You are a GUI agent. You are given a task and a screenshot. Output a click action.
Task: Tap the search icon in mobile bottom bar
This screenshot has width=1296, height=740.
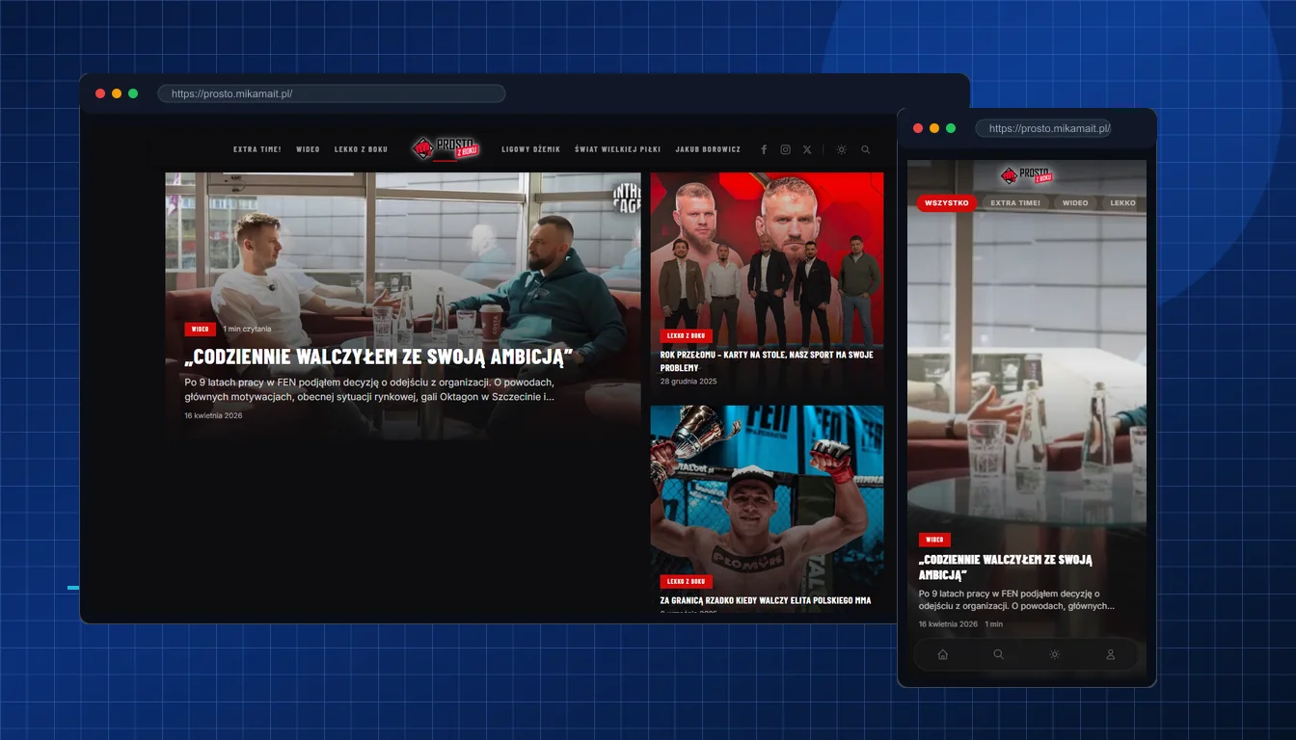point(999,654)
